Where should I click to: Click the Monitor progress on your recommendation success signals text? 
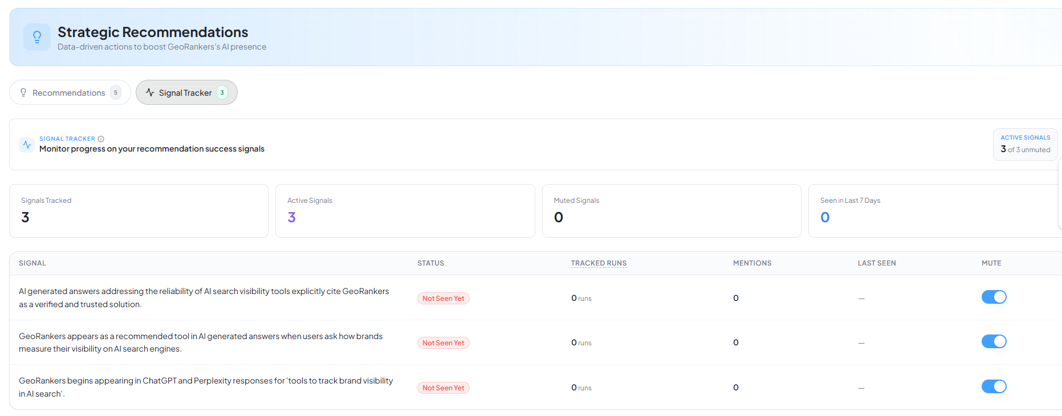[x=152, y=149]
